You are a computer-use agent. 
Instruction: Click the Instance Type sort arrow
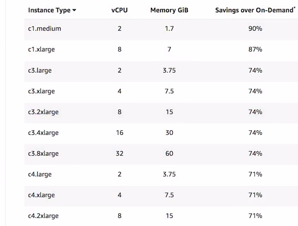click(74, 10)
